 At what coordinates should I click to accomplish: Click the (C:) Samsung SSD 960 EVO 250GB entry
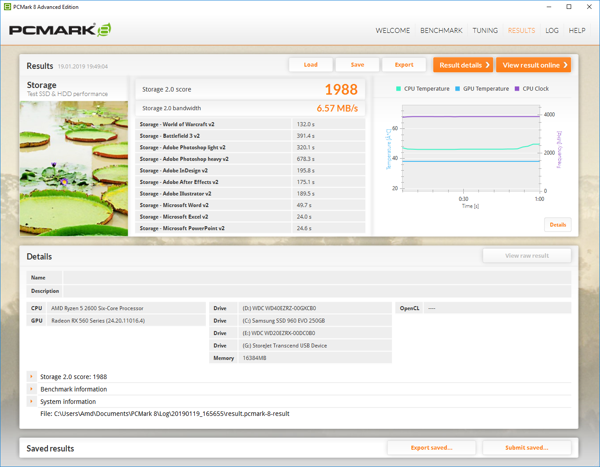point(315,320)
